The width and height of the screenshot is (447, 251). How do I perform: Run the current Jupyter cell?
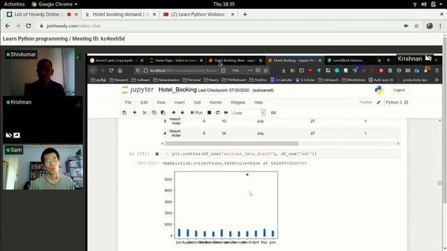(x=196, y=113)
